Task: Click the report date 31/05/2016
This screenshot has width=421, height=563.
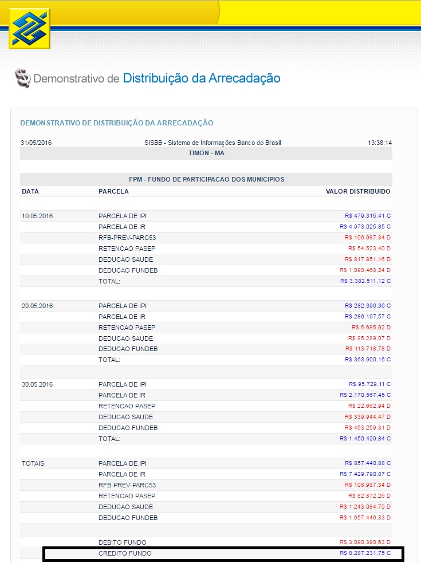Action: [36, 143]
